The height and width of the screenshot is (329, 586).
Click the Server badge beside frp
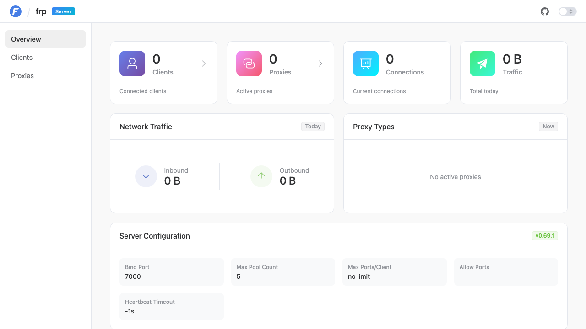63,11
